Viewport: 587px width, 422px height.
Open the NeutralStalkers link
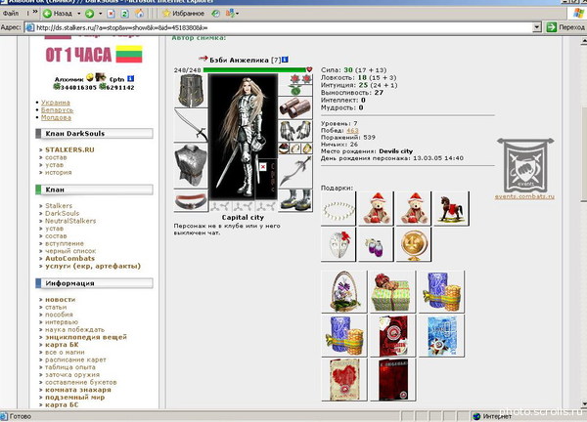click(70, 221)
